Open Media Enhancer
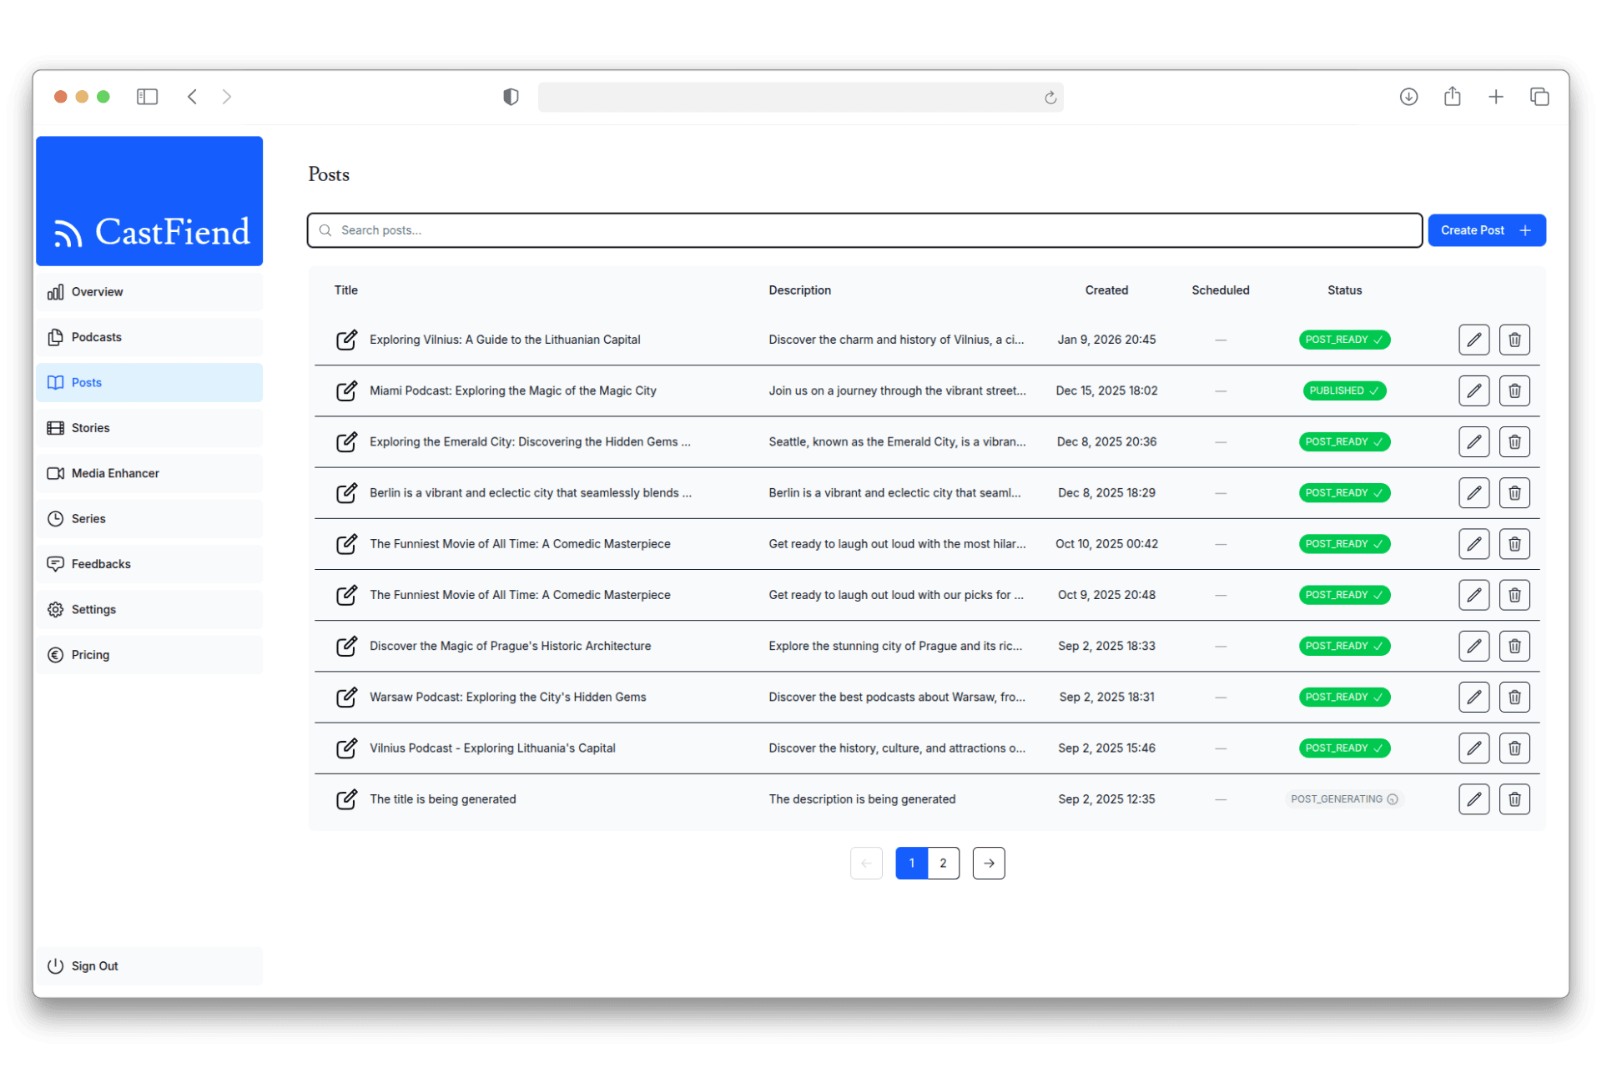Screen dimensions: 1602x1068 point(149,473)
